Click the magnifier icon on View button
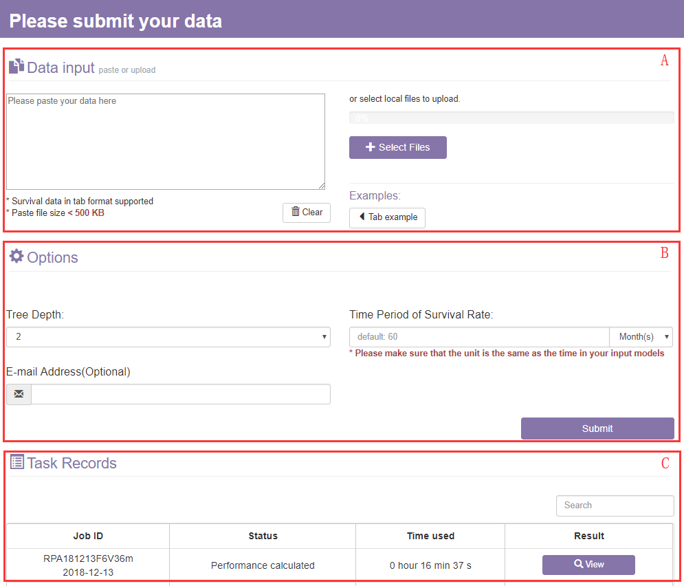Viewport: 684px width, 586px height. [x=578, y=565]
